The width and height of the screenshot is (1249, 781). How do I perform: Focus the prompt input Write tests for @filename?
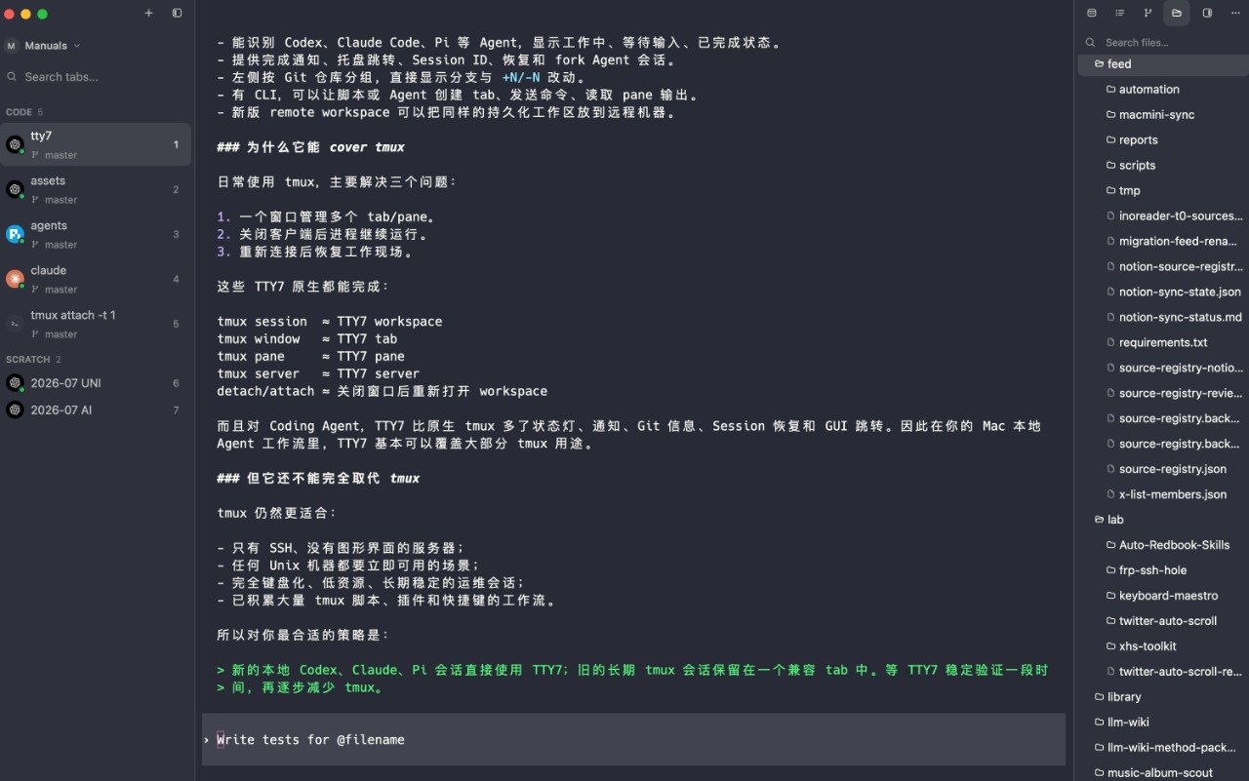pyautogui.click(x=633, y=739)
